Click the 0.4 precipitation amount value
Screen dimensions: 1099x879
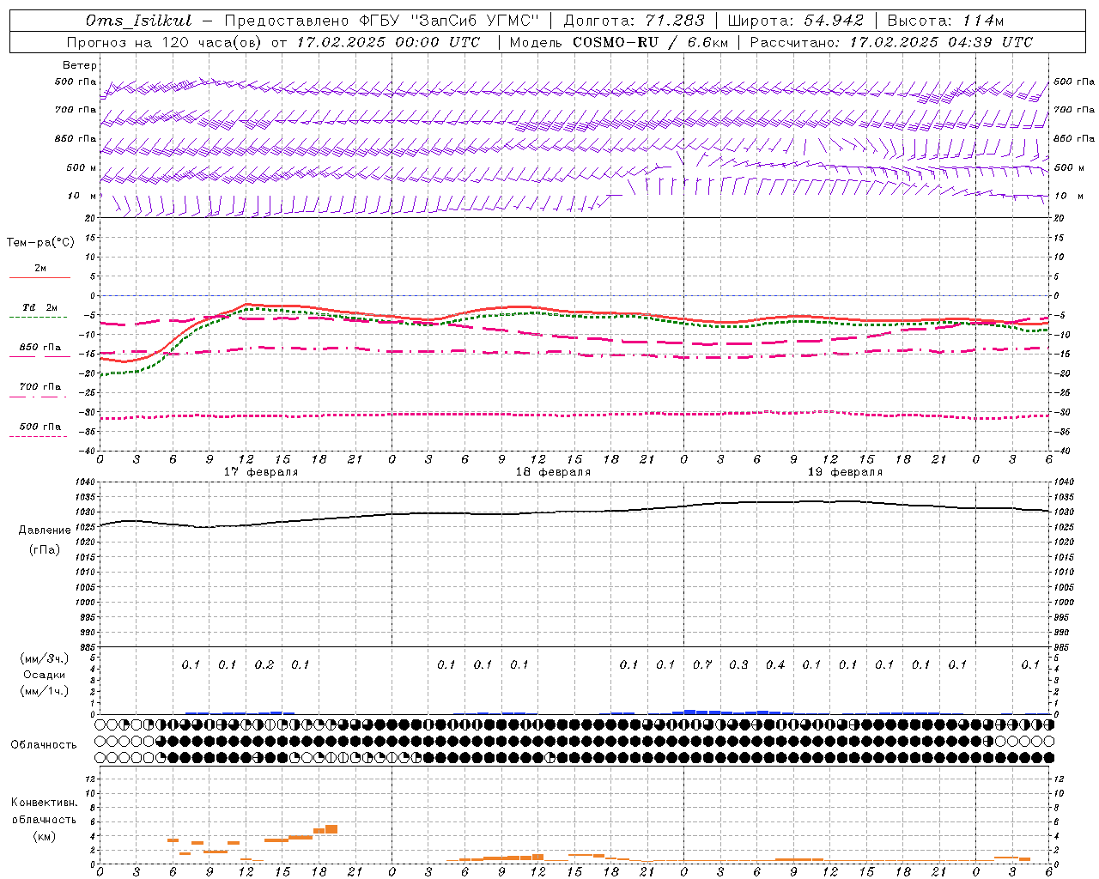(775, 664)
